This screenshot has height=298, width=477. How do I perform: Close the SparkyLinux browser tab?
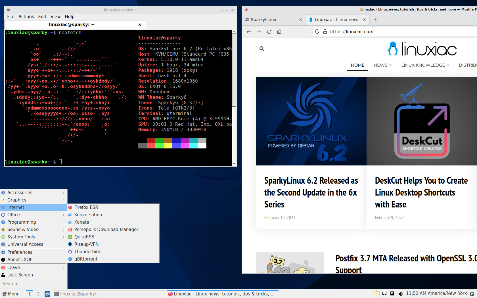click(301, 20)
